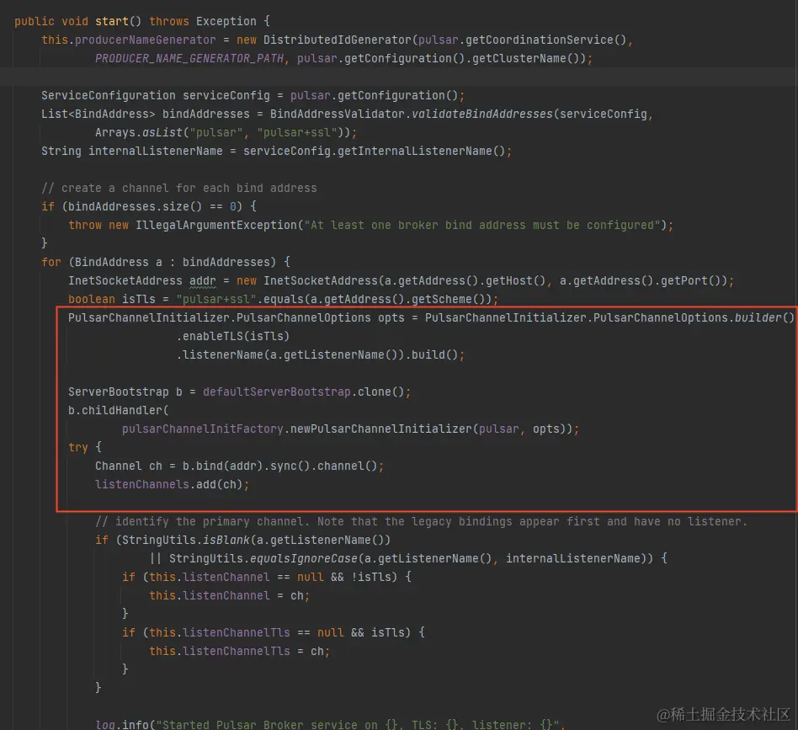This screenshot has height=730, width=798.
Task: Click PRODUCER_NAME_GENERATOR_PATH constant
Action: (x=189, y=59)
